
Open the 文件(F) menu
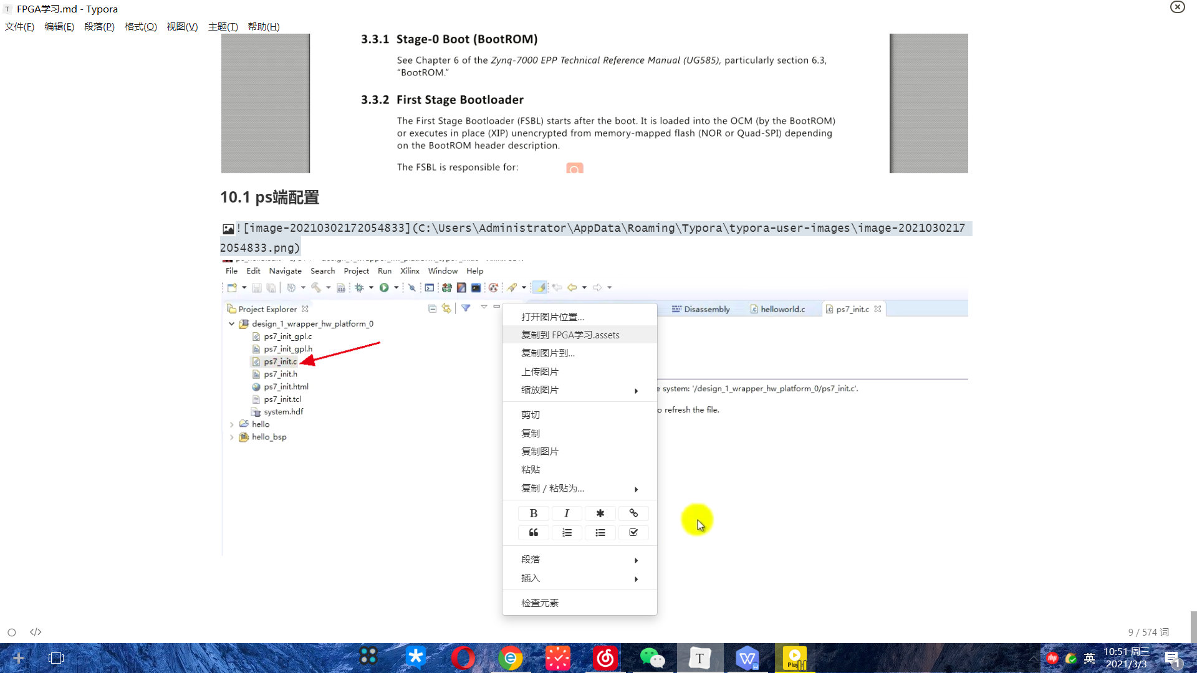coord(19,27)
